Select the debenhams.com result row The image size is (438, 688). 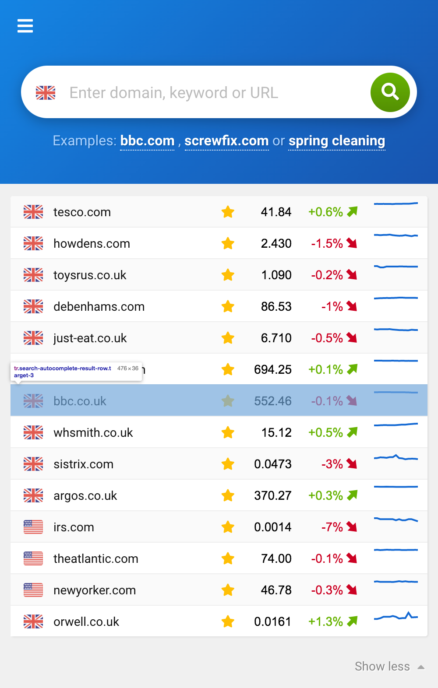pyautogui.click(x=219, y=306)
